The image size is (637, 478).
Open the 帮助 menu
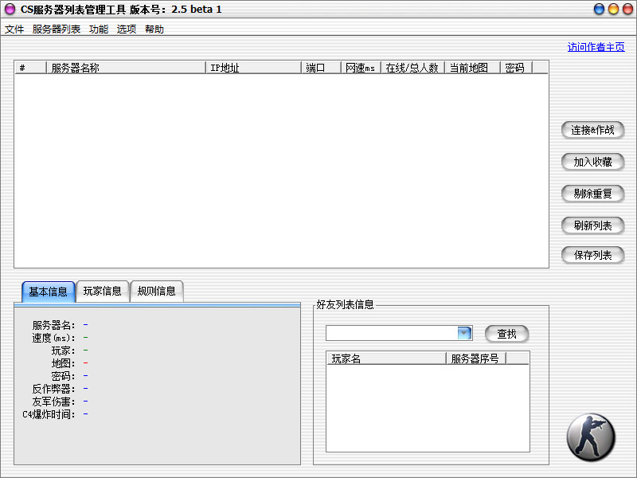pos(154,29)
